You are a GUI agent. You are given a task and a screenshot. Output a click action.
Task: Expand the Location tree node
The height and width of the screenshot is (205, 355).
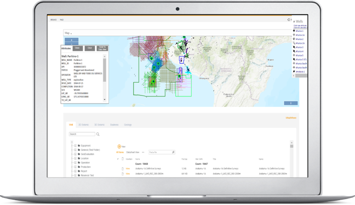72,158
